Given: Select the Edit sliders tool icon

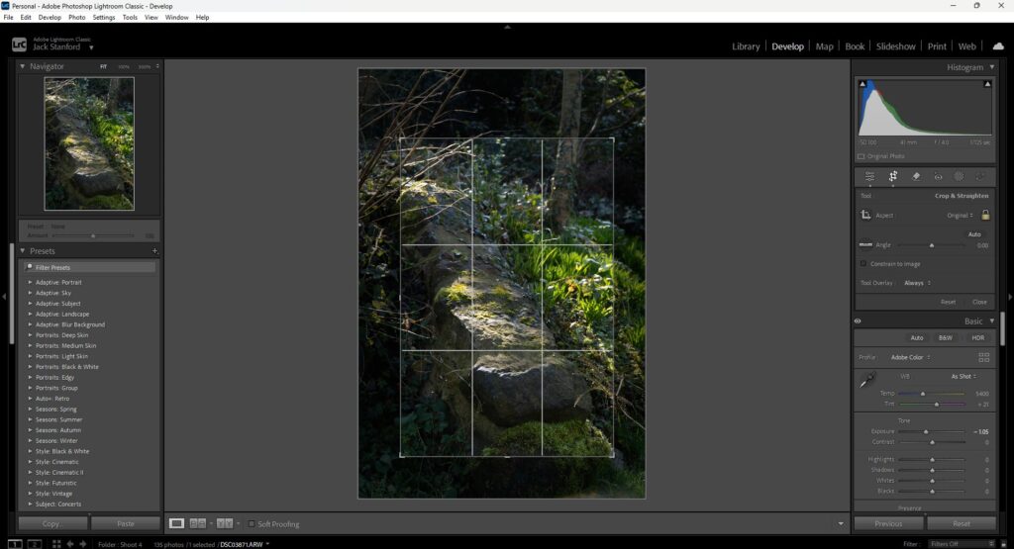Looking at the screenshot, I should [869, 176].
